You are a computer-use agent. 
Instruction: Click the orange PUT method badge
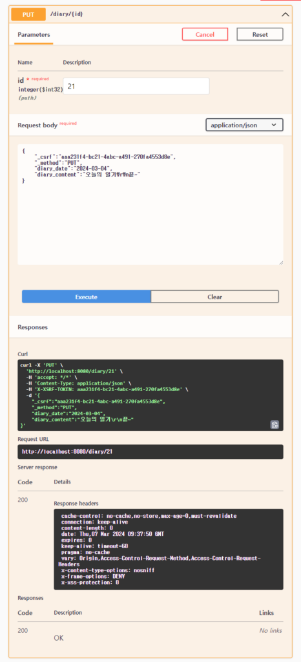(x=28, y=14)
